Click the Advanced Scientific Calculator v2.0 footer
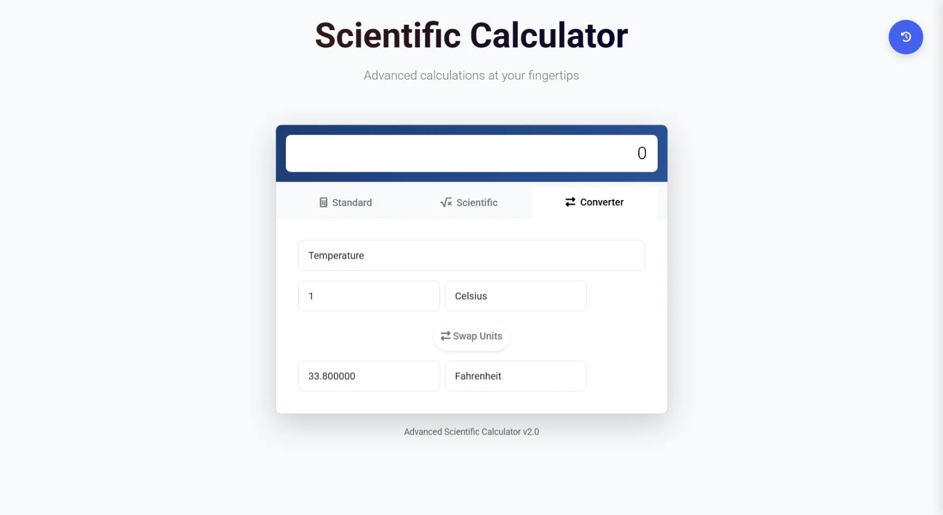This screenshot has width=943, height=515. 471,431
